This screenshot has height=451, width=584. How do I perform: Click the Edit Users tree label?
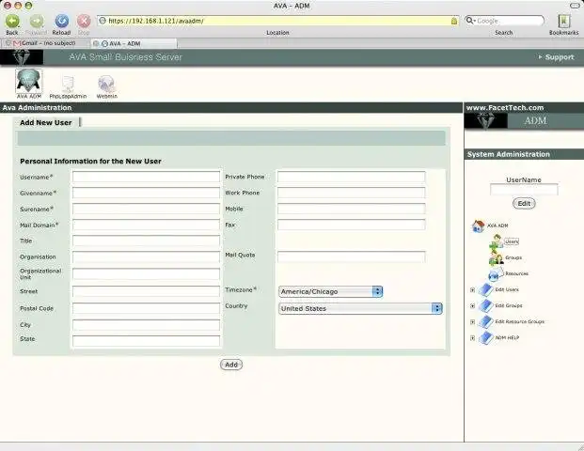[507, 289]
